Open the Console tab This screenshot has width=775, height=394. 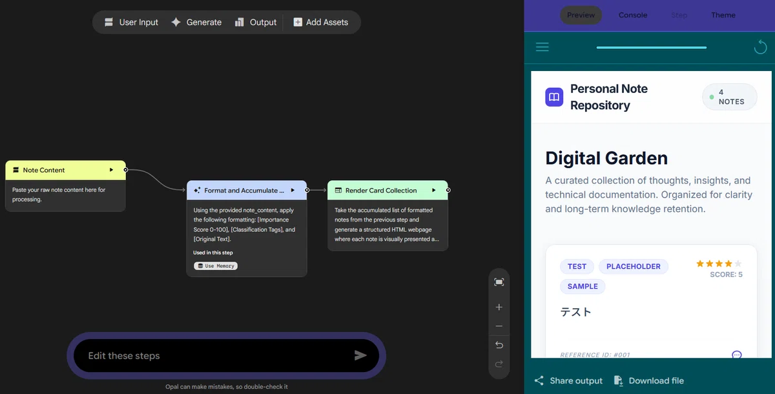point(633,15)
